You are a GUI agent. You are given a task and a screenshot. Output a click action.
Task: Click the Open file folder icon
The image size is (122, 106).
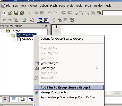coord(10,13)
